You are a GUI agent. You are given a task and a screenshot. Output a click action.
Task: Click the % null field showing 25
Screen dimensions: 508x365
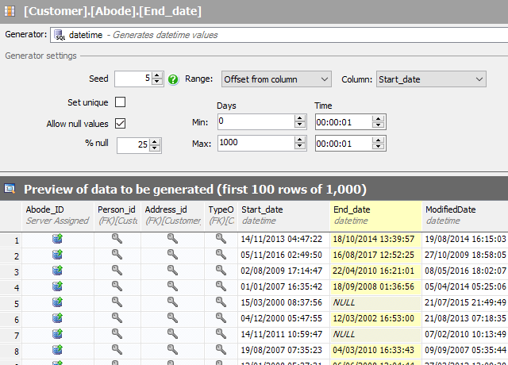pos(133,145)
